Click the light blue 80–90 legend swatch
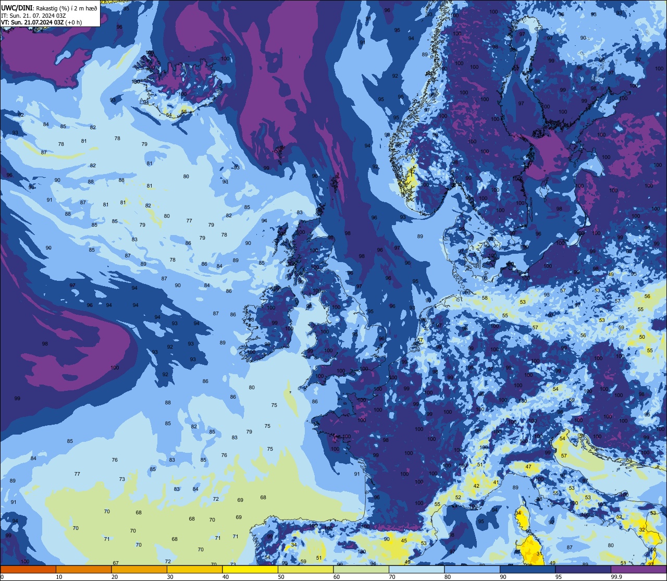The image size is (667, 581). point(472,569)
